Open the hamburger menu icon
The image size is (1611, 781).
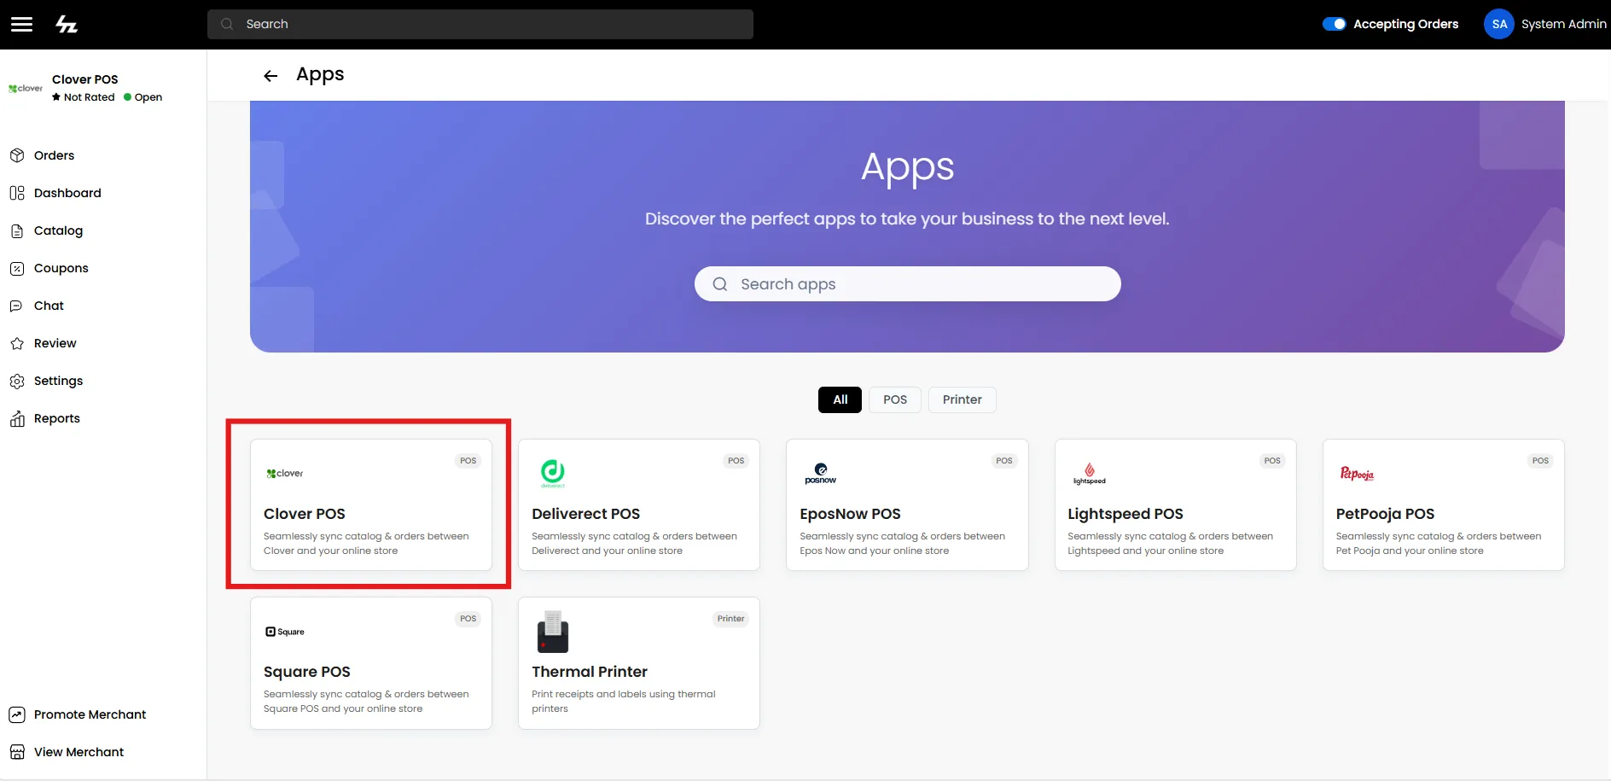coord(21,24)
